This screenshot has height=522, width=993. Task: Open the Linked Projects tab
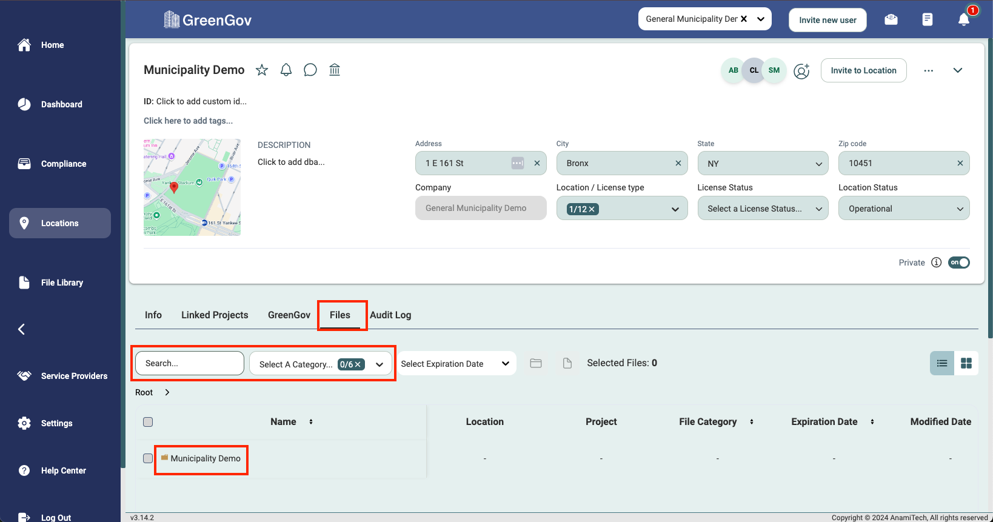[215, 315]
